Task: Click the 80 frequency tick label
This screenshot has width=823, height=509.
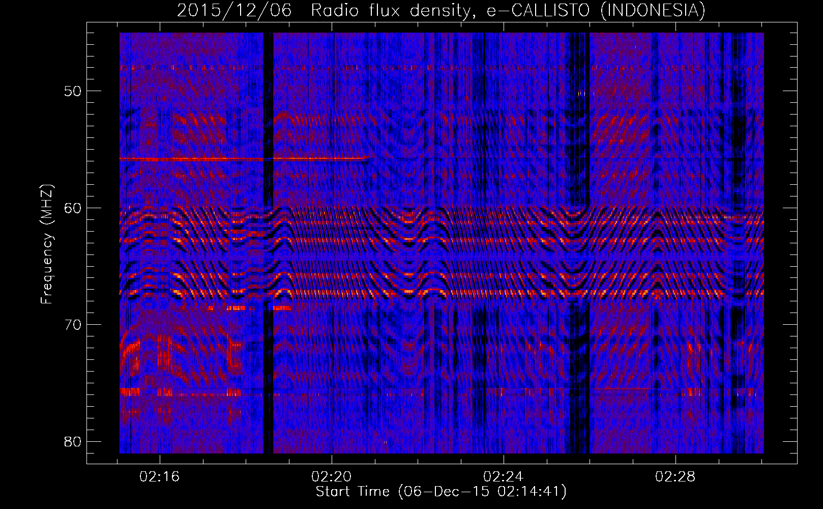Action: tap(73, 441)
